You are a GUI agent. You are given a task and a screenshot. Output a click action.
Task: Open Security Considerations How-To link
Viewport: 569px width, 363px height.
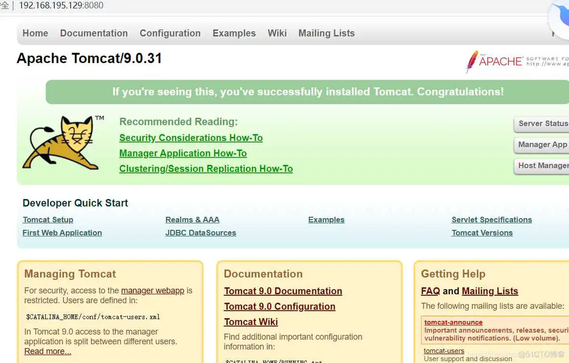coord(191,138)
